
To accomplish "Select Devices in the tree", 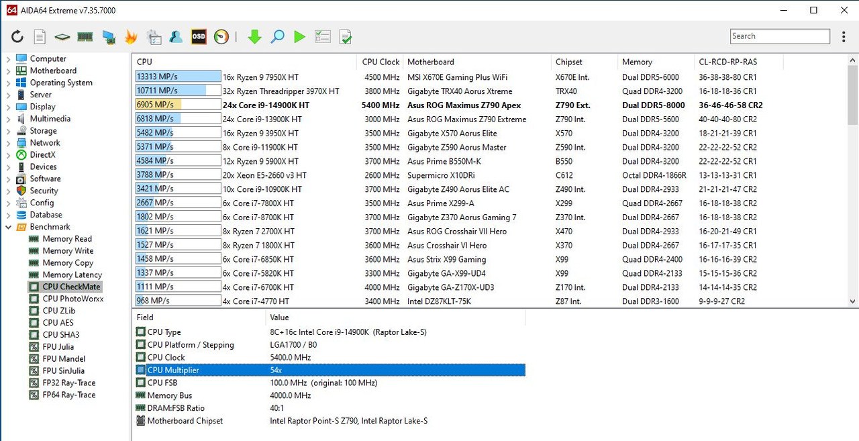I will tap(43, 167).
